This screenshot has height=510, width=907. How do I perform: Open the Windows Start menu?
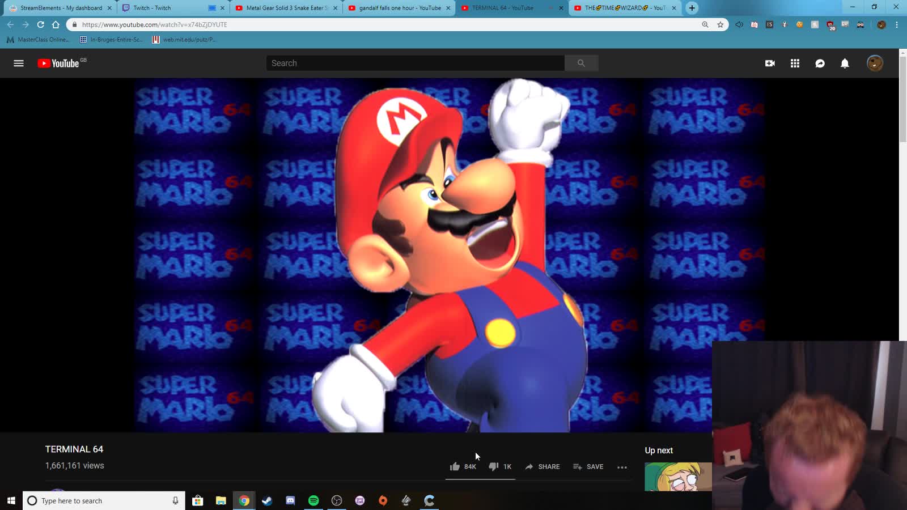tap(11, 500)
